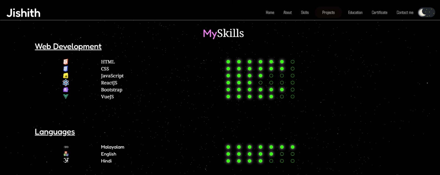Click the Malayalam language icon
This screenshot has width=440, height=175.
66,147
